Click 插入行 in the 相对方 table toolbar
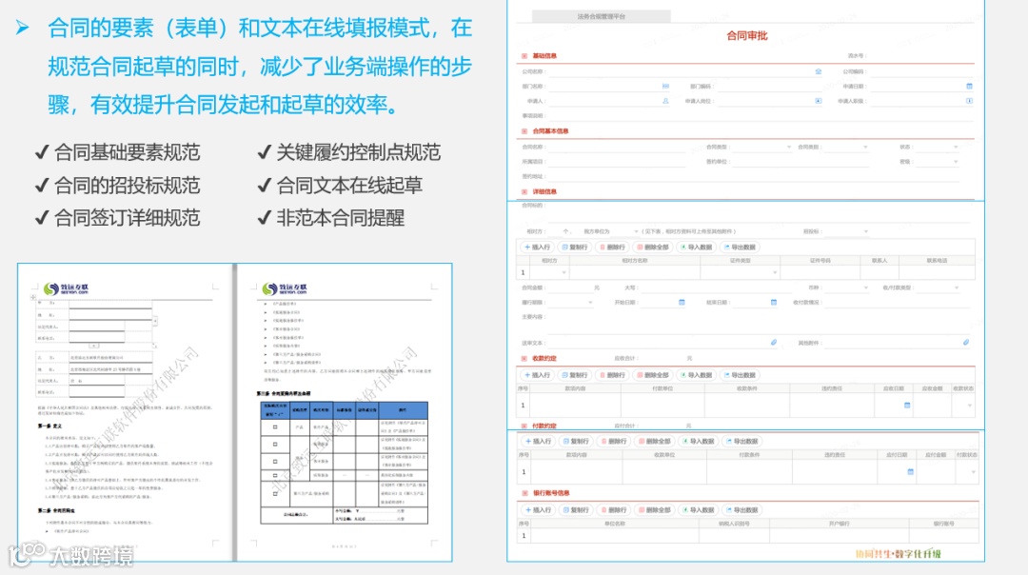This screenshot has width=1028, height=575. coord(538,248)
